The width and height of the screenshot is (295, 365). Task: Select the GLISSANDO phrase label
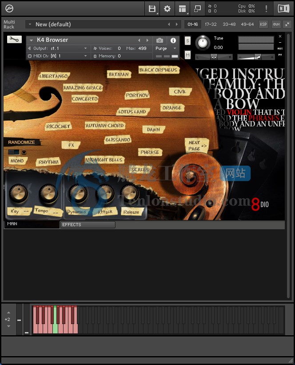click(x=118, y=140)
